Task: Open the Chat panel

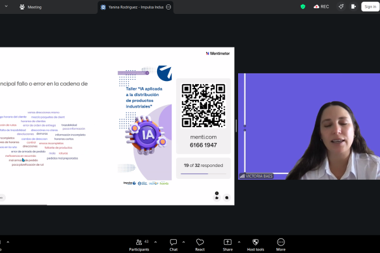Action: pos(173,244)
